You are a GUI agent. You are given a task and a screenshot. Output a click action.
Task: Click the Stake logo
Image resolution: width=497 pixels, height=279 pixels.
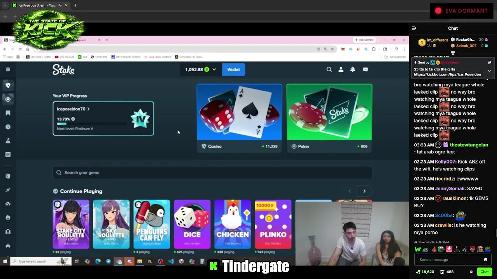pyautogui.click(x=63, y=70)
